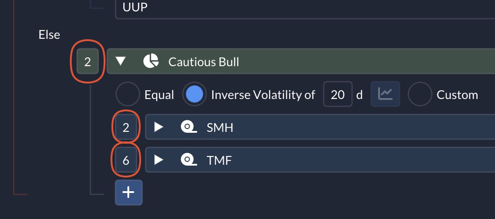This screenshot has height=219, width=495.
Task: Click the Else branch label
Action: (49, 35)
